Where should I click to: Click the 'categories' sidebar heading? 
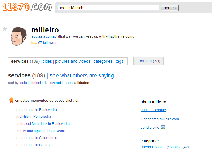150,141
